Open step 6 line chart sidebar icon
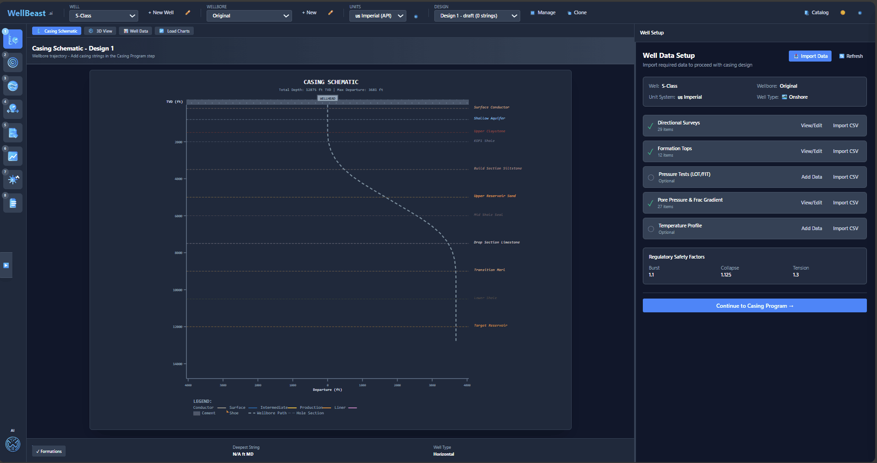This screenshot has width=877, height=463. 13,156
